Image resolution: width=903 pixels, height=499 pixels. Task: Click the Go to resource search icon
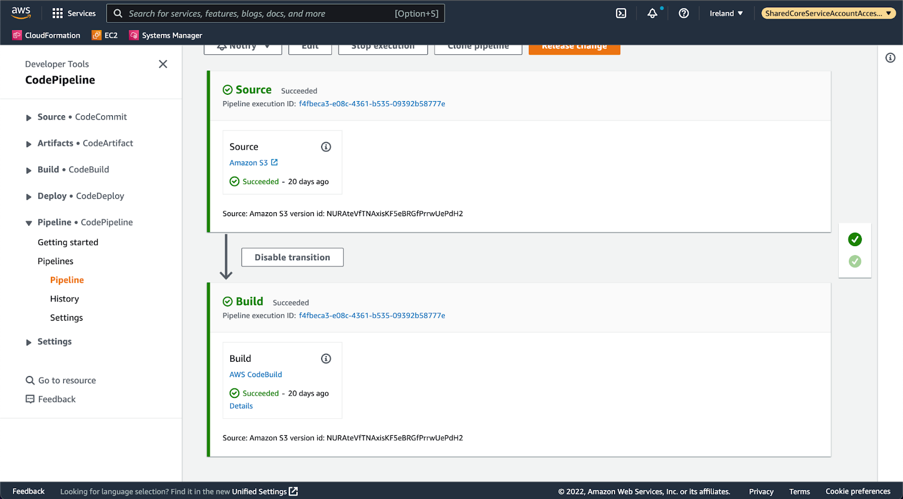click(x=30, y=380)
